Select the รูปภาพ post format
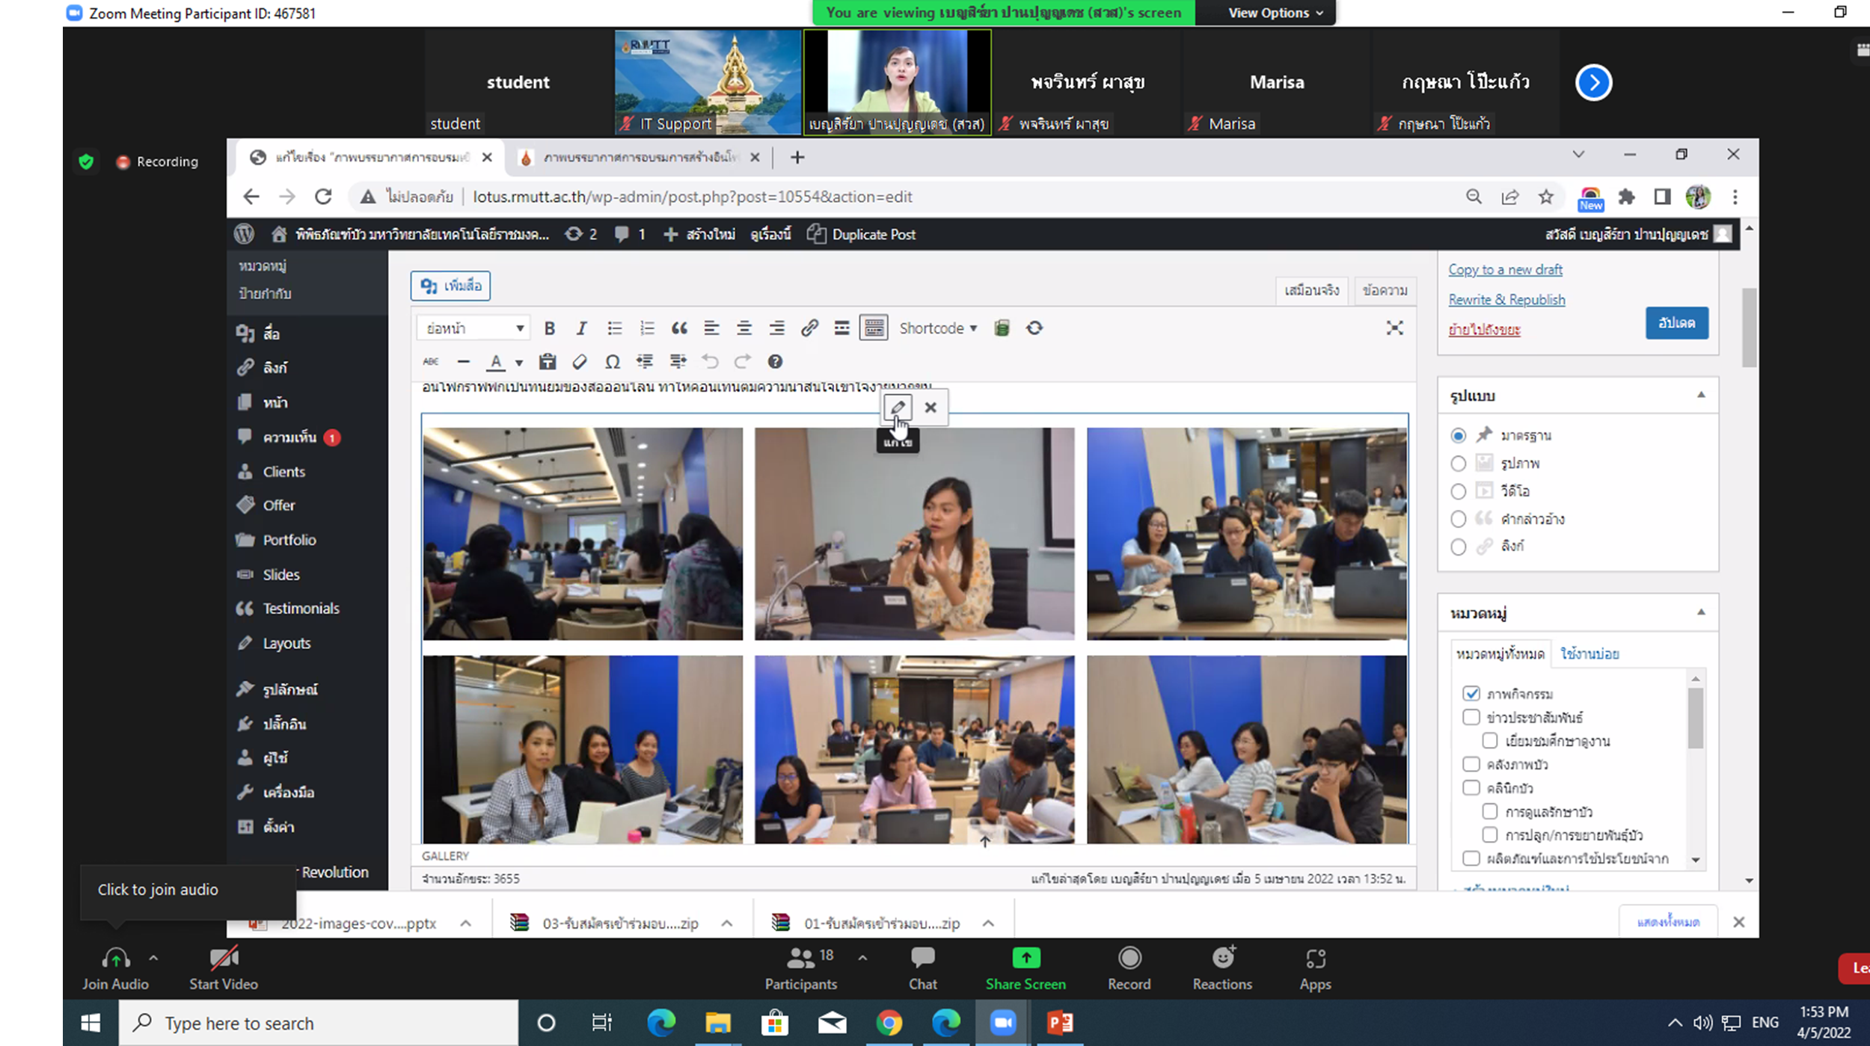This screenshot has height=1046, width=1870. click(x=1458, y=464)
